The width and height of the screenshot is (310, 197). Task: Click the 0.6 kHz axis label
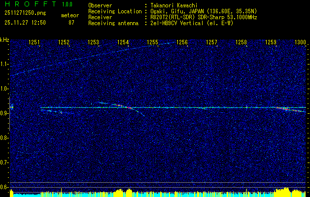pyautogui.click(x=4, y=187)
